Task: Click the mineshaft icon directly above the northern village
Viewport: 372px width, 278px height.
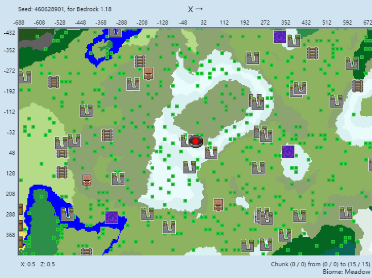Action: point(140,61)
